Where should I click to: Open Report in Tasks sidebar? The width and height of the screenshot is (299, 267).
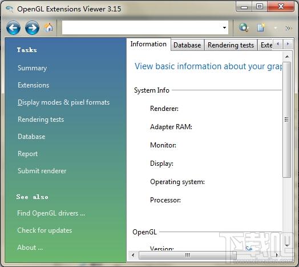click(x=27, y=154)
